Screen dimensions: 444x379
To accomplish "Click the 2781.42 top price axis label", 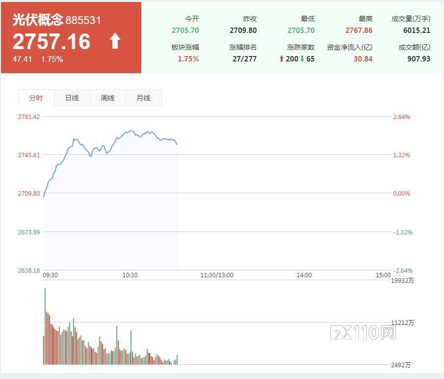I will (x=29, y=117).
